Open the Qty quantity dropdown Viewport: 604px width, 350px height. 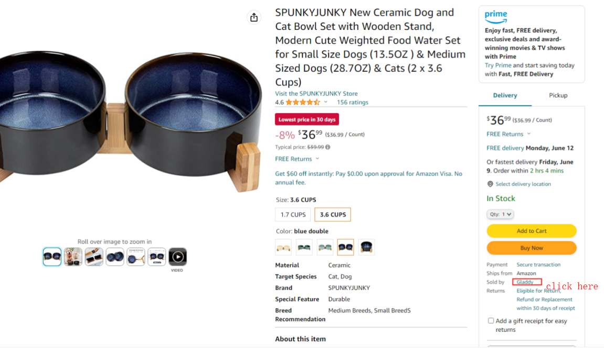500,214
